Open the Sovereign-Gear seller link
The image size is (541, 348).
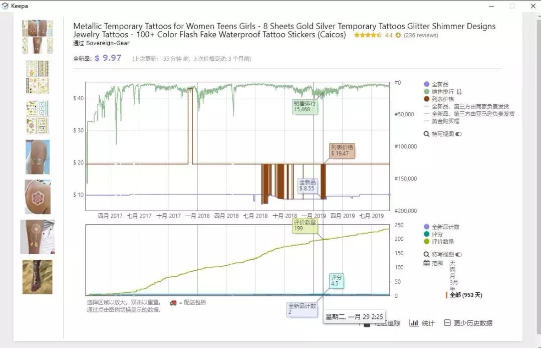[x=108, y=43]
